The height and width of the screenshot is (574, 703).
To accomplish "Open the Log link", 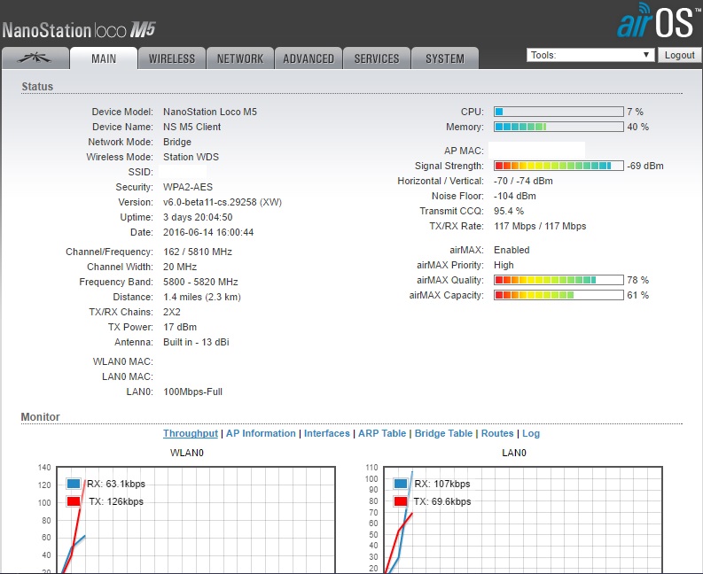I will tap(531, 433).
